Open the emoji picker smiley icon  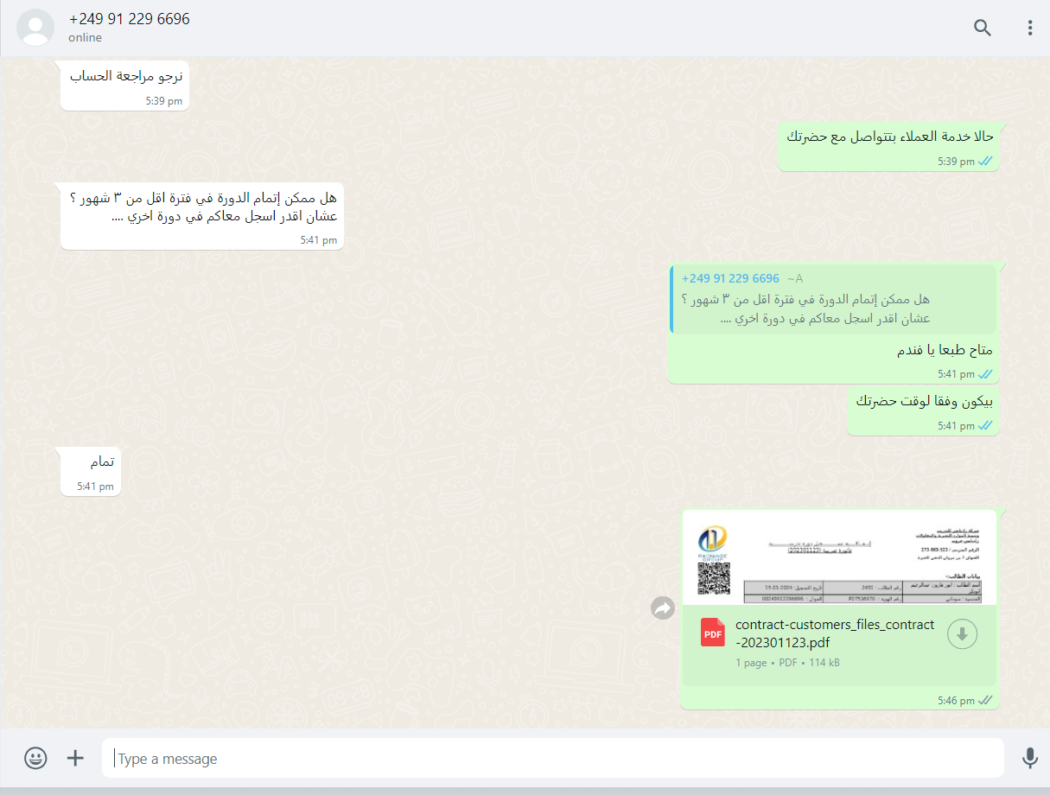pos(35,758)
